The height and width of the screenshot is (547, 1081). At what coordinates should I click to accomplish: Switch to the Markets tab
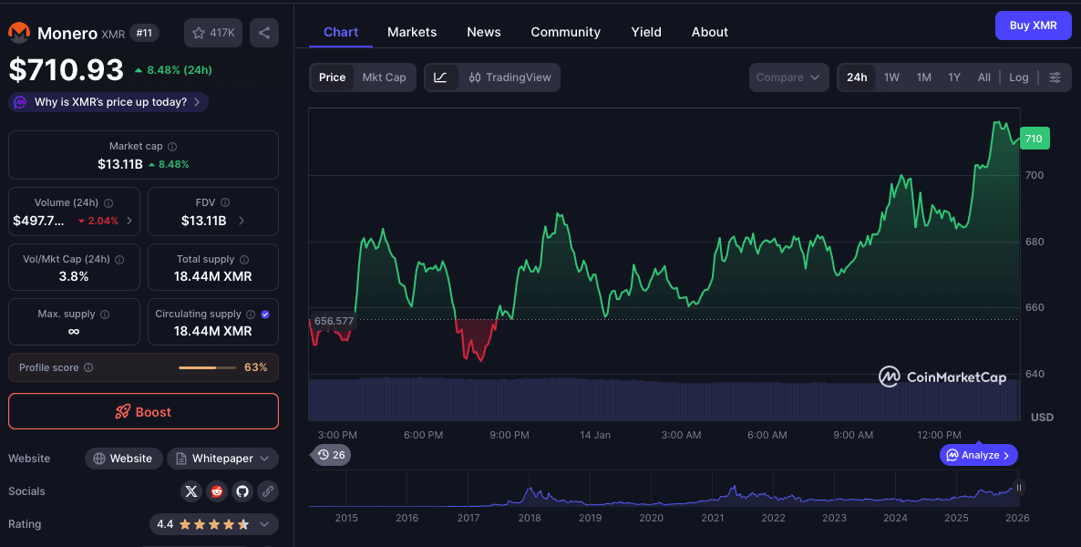(x=412, y=32)
